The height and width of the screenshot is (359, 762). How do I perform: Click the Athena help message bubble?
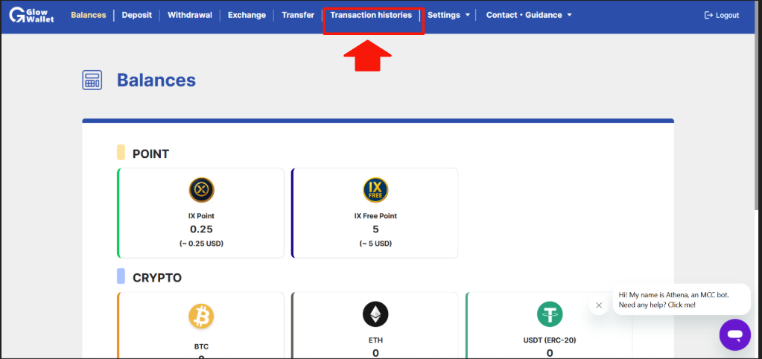(x=682, y=299)
